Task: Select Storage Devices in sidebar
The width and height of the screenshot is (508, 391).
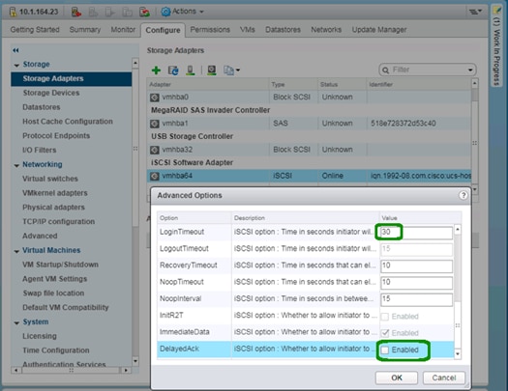Action: pos(51,93)
